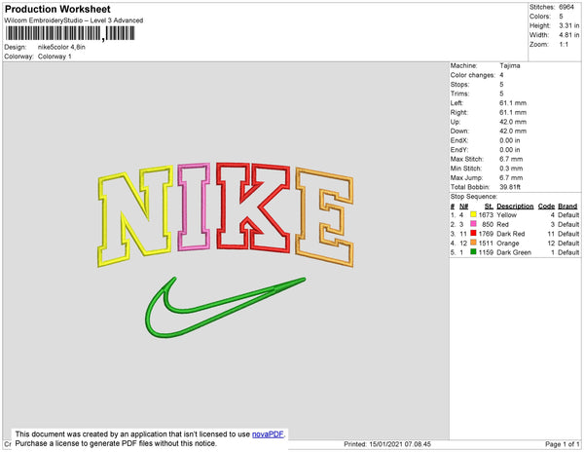This screenshot has width=584, height=452.
Task: Select the Orange thread color swatch
Action: [473, 243]
